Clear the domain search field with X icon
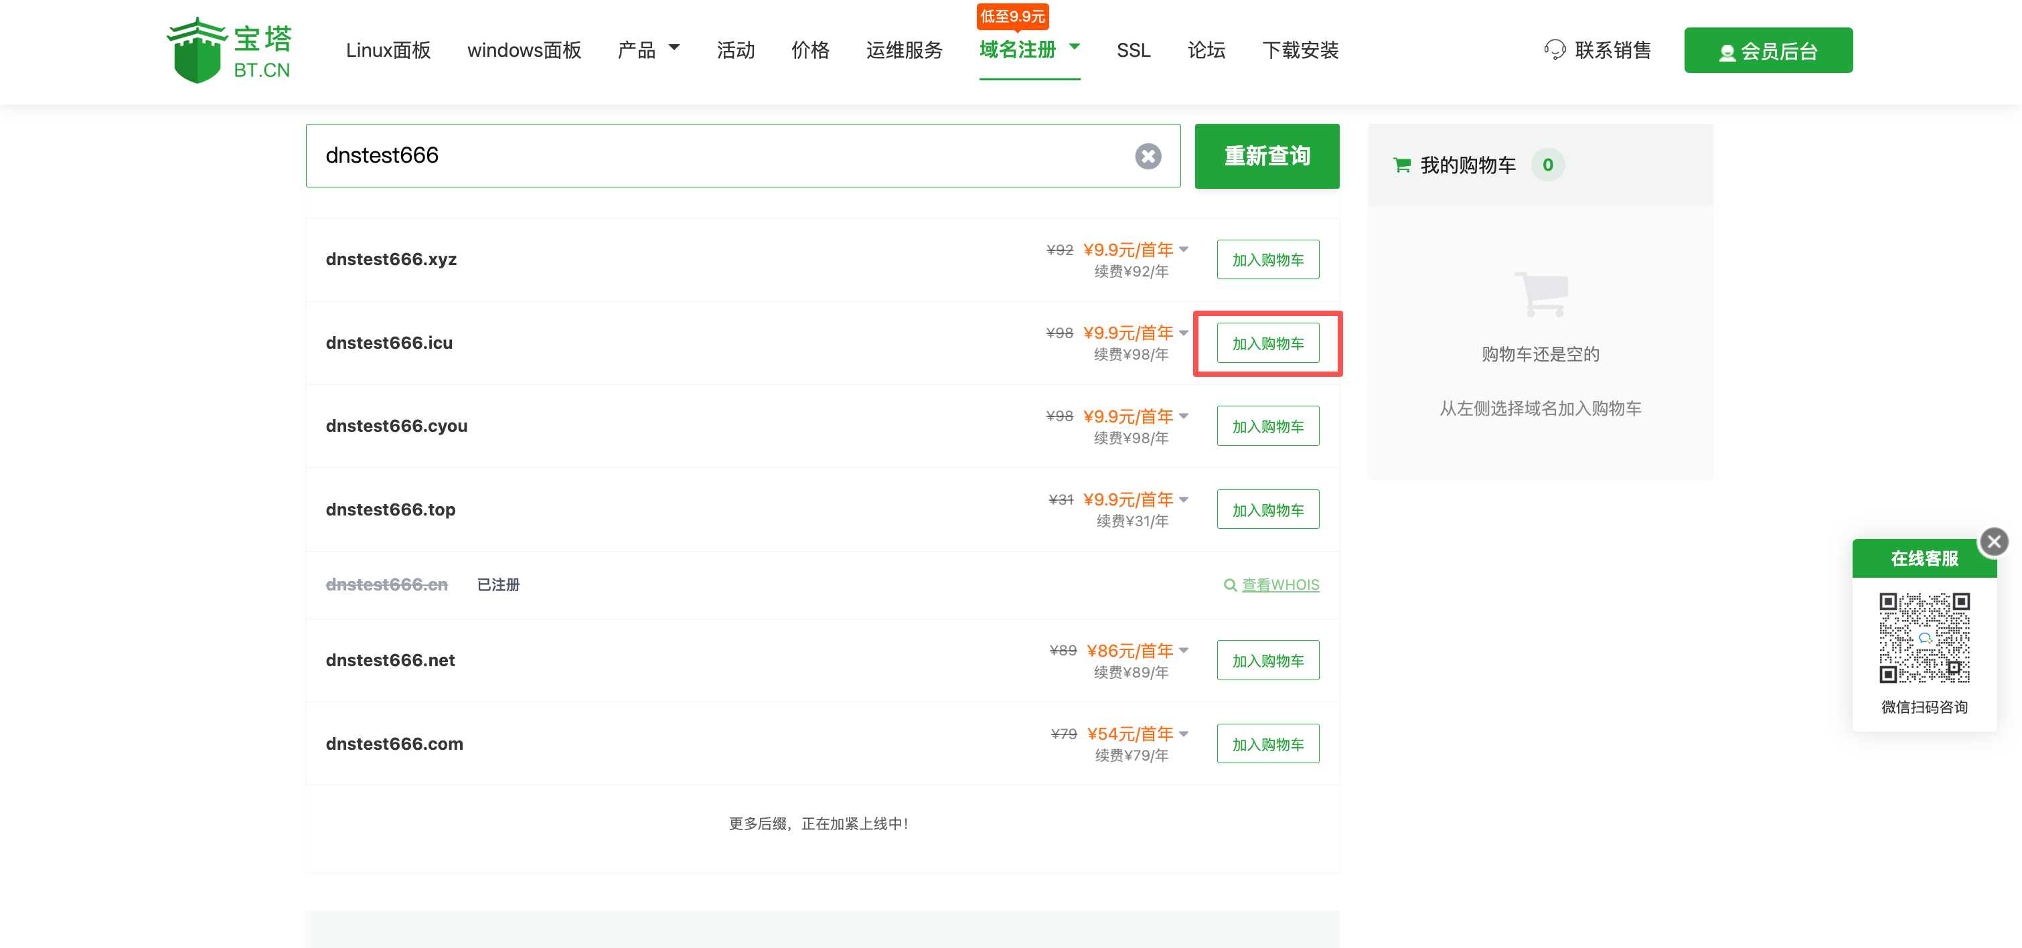Image resolution: width=2022 pixels, height=948 pixels. 1148,156
